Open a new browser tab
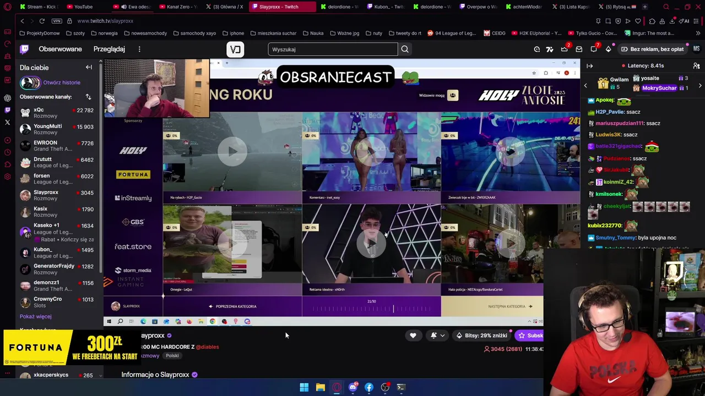Image resolution: width=705 pixels, height=396 pixels. click(x=645, y=7)
